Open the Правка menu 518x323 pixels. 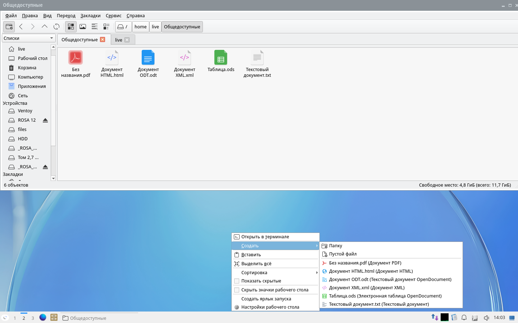tap(30, 16)
